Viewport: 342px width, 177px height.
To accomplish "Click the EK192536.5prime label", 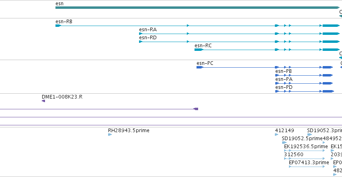I will click(x=306, y=147).
